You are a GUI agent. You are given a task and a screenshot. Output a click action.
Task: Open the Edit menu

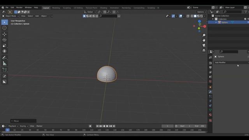[12, 7]
